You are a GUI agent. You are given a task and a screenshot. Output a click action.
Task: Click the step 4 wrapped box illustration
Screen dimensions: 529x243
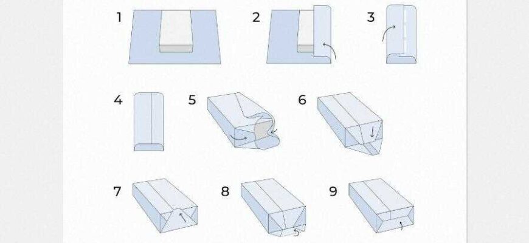point(149,122)
